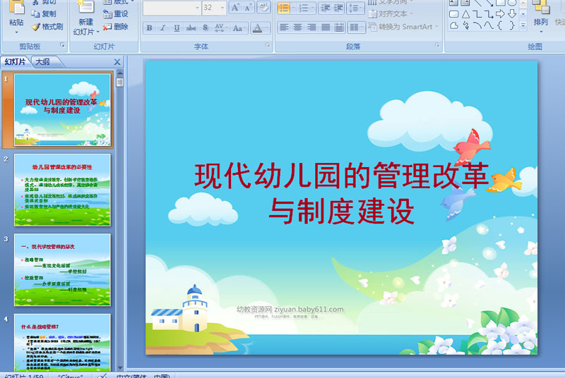Select the scribble shape tool

coord(466,25)
